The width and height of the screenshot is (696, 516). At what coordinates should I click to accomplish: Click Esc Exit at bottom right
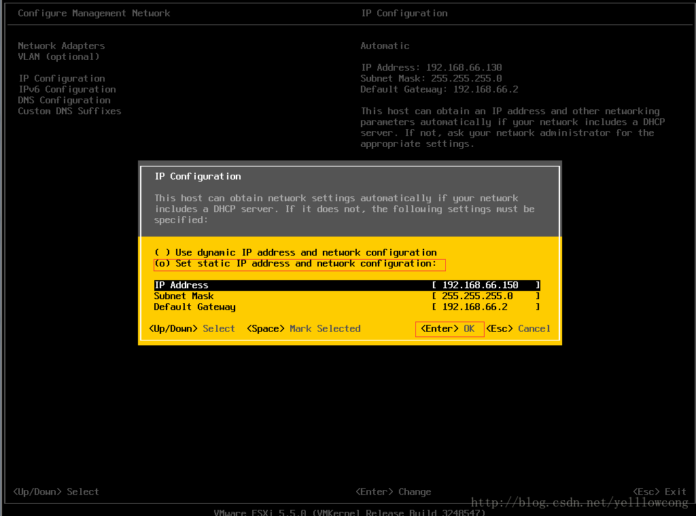coord(659,492)
